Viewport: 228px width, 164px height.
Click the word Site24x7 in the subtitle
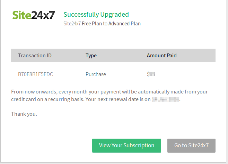[x=72, y=24]
